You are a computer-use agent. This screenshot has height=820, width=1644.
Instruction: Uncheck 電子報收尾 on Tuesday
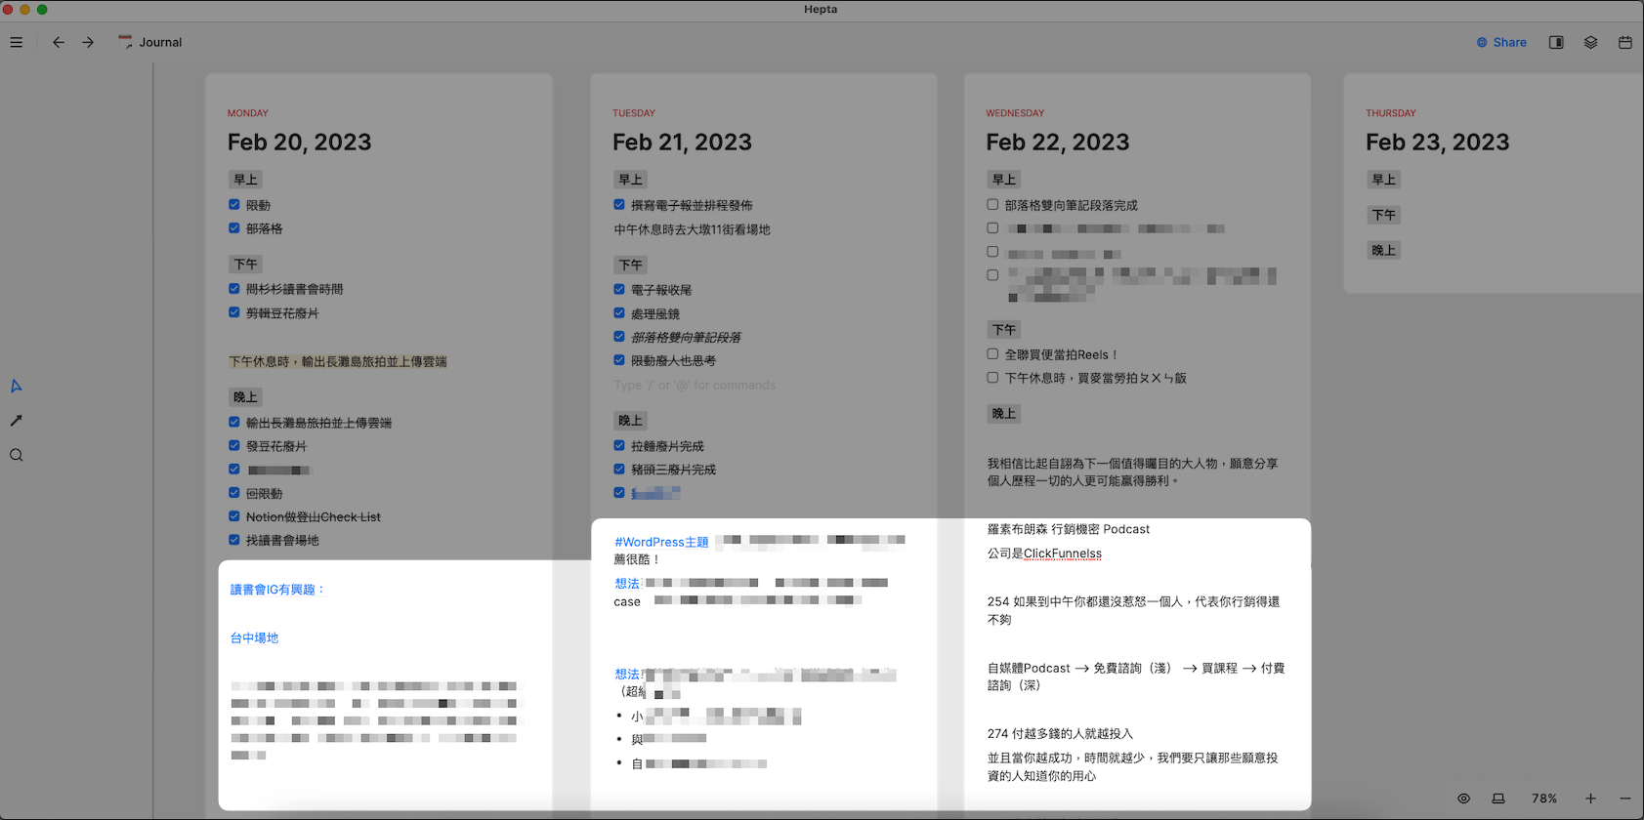619,290
